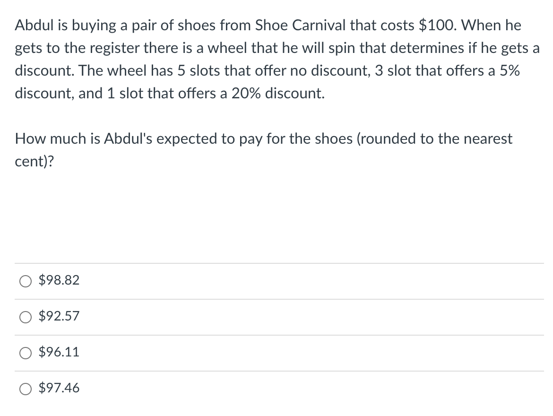This screenshot has height=416, width=553.
Task: Pick the $96.11 radio button
Action: pos(25,353)
